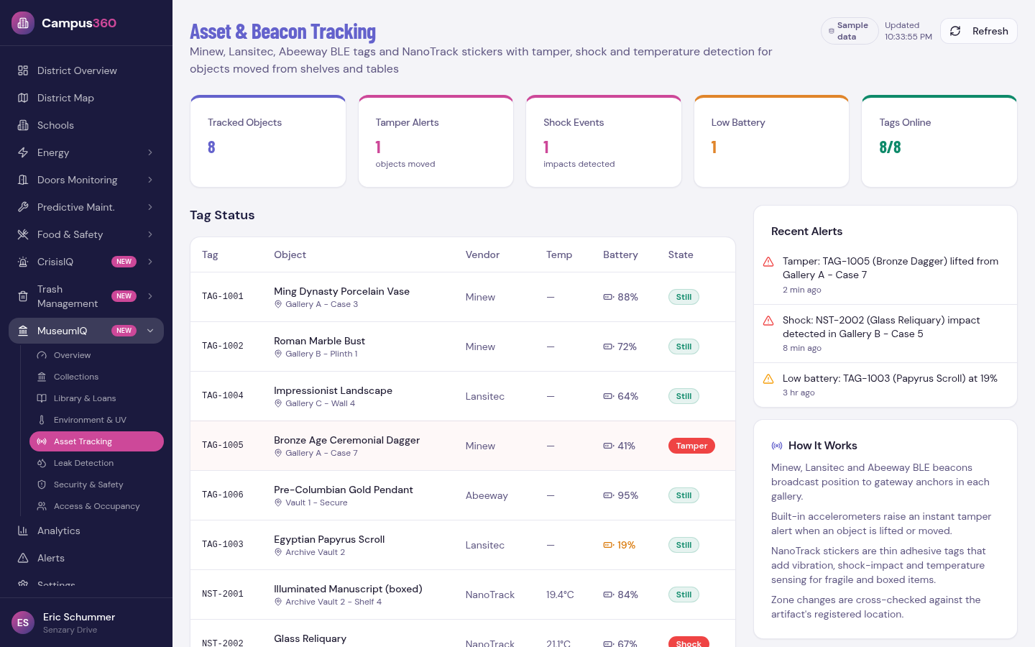Expand the Energy submenu chevron
The image size is (1035, 647).
pyautogui.click(x=150, y=152)
